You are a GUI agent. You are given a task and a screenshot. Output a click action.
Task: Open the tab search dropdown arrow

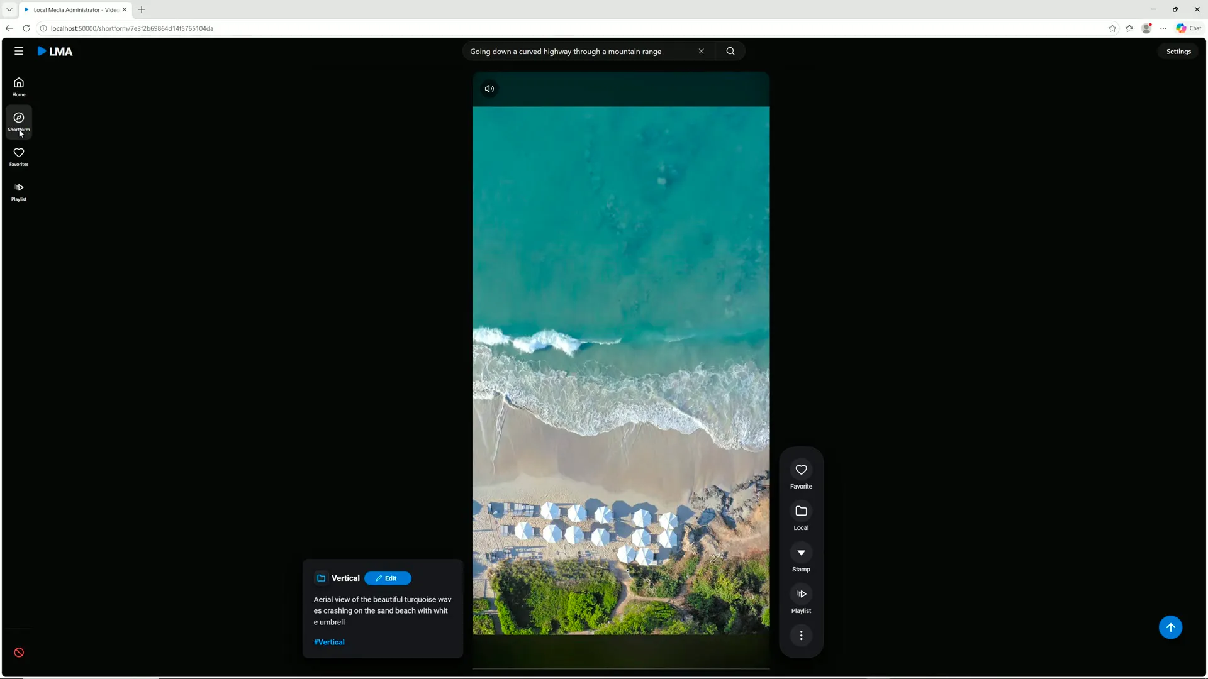[9, 9]
